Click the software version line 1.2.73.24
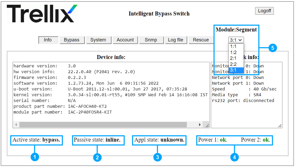Viewport: 295px width, 167px height. tap(86, 83)
